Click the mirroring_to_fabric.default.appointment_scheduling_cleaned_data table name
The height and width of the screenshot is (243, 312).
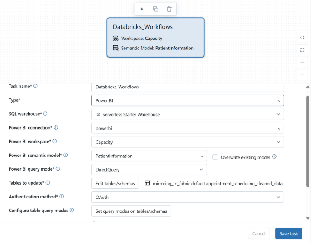tap(218, 184)
